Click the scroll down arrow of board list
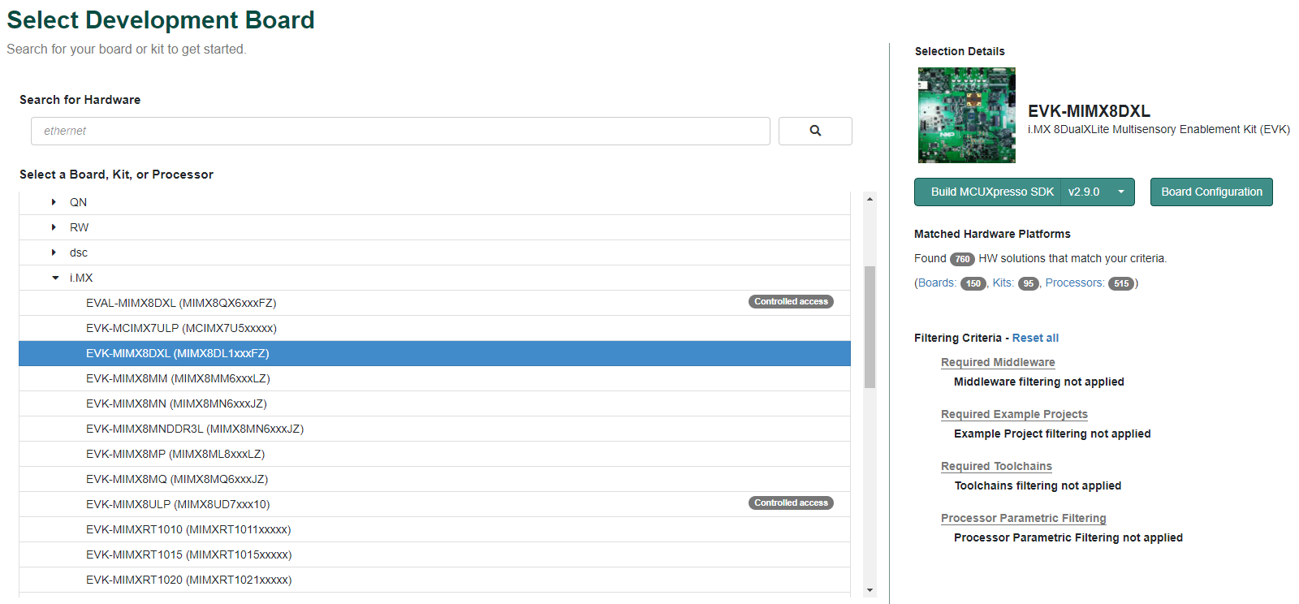Viewport: 1299px width, 604px height. pyautogui.click(x=870, y=590)
